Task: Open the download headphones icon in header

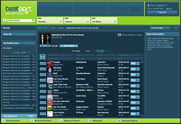Action: pos(136,9)
